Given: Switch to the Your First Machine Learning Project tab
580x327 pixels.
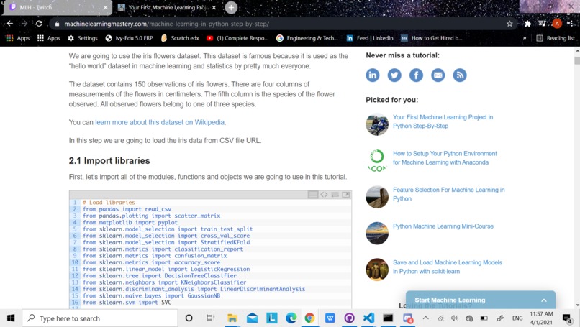Looking at the screenshot, I should click(x=168, y=8).
